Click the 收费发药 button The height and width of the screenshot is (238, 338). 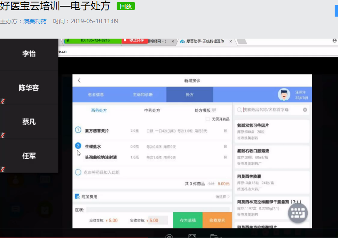(x=217, y=220)
